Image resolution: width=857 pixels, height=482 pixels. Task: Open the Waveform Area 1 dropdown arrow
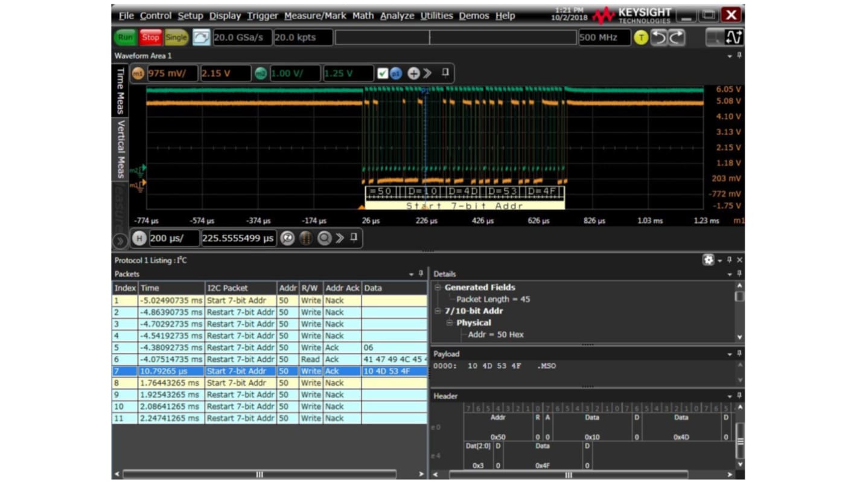point(730,56)
